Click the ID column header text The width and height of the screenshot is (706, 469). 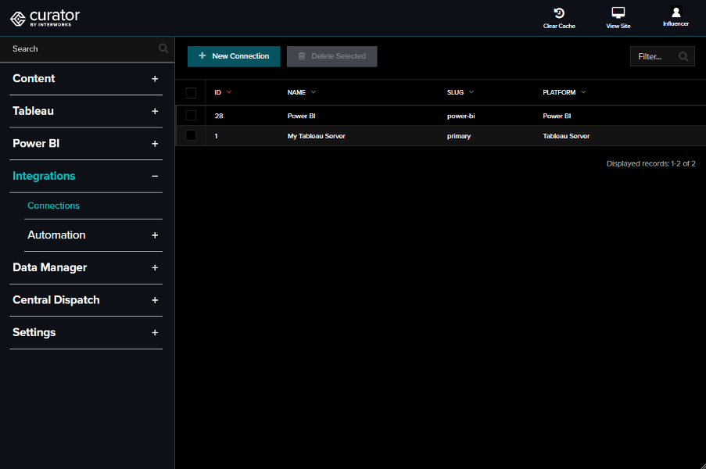click(x=218, y=92)
